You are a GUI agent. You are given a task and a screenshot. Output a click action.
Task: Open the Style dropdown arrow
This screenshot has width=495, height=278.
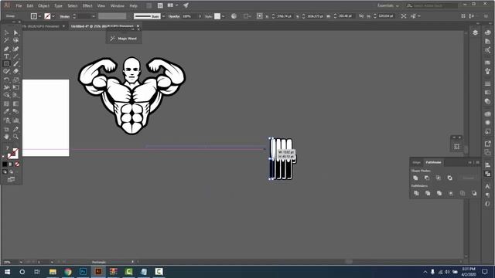coord(224,16)
